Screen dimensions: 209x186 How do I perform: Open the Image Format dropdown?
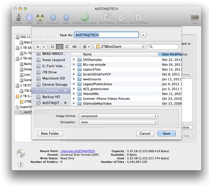click(118, 116)
